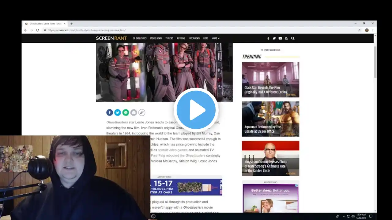Copy article link with chain icon
Image resolution: width=392 pixels, height=220 pixels.
[141, 112]
